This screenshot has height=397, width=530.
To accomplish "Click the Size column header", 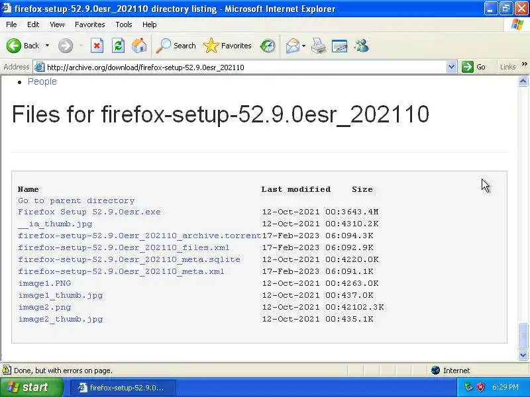I will tap(362, 189).
